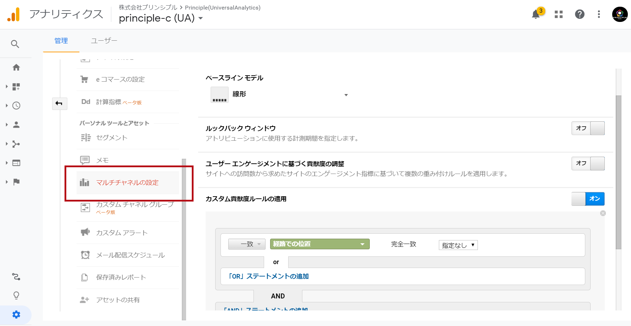Go to Home via house icon
The width and height of the screenshot is (631, 326).
[16, 68]
